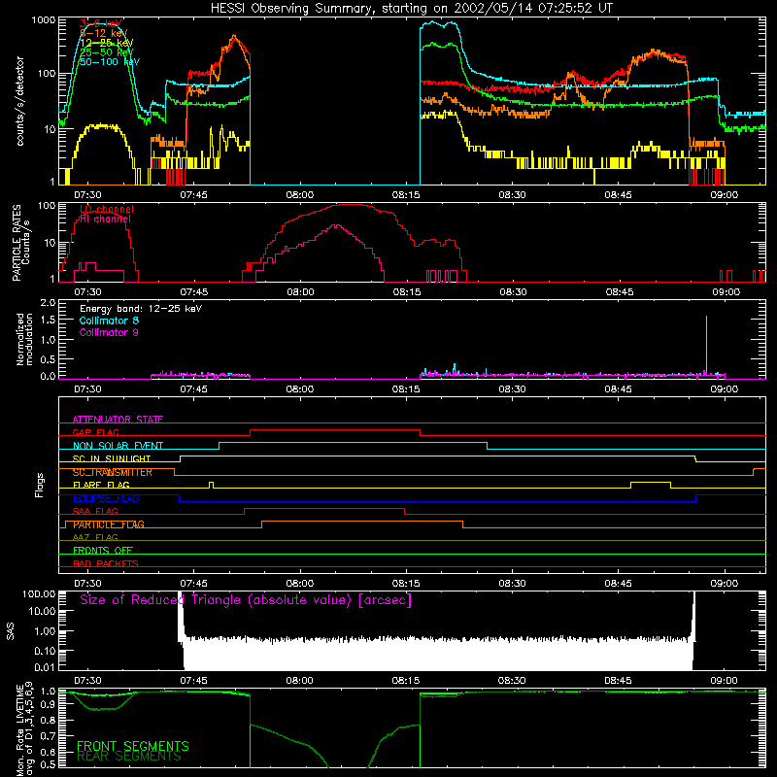The width and height of the screenshot is (777, 777).
Task: Select the Collimator 8 legend label
Action: tap(109, 321)
